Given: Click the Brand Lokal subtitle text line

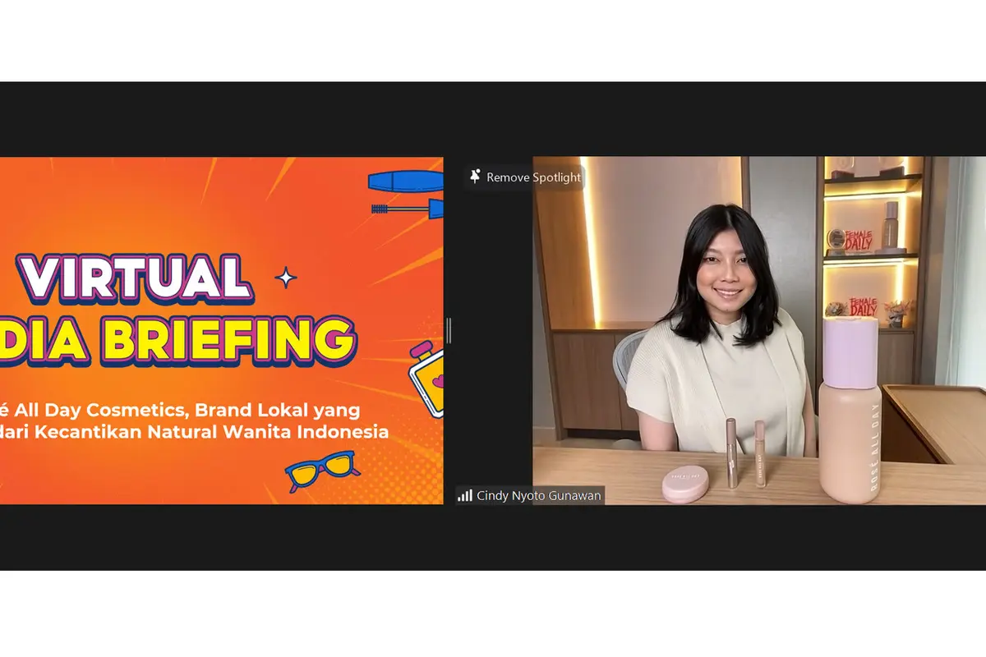Looking at the screenshot, I should point(180,410).
